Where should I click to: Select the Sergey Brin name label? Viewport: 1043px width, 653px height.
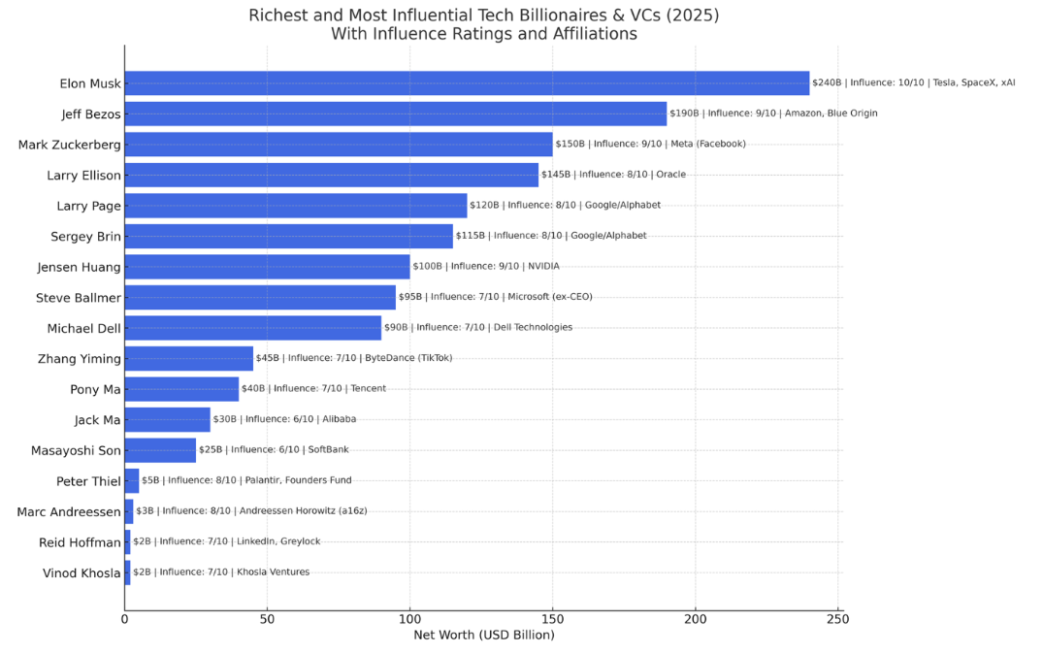[x=85, y=237]
